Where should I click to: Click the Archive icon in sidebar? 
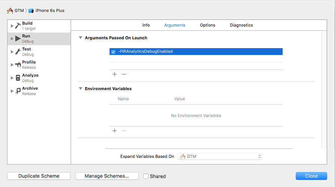(18, 91)
